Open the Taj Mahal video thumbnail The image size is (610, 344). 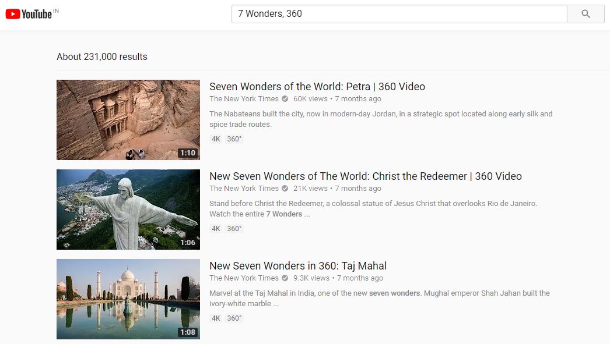pos(128,299)
